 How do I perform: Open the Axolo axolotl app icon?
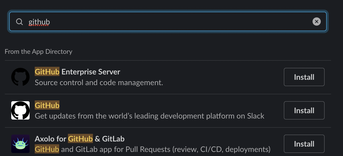[20, 144]
